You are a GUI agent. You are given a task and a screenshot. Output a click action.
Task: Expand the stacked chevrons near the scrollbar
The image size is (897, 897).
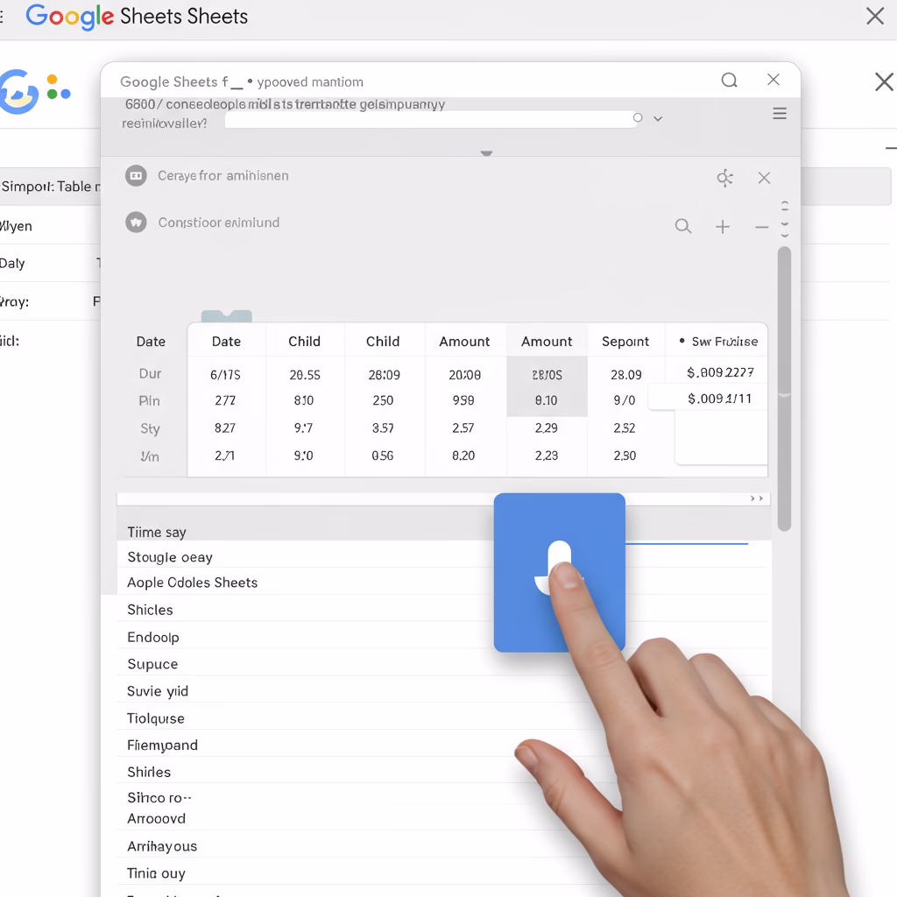(784, 219)
